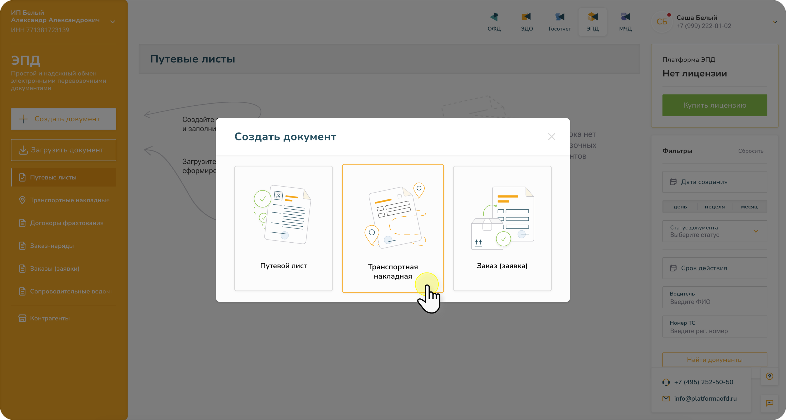Expand the Саша Белый profile menu
This screenshot has width=786, height=420.
coord(775,22)
